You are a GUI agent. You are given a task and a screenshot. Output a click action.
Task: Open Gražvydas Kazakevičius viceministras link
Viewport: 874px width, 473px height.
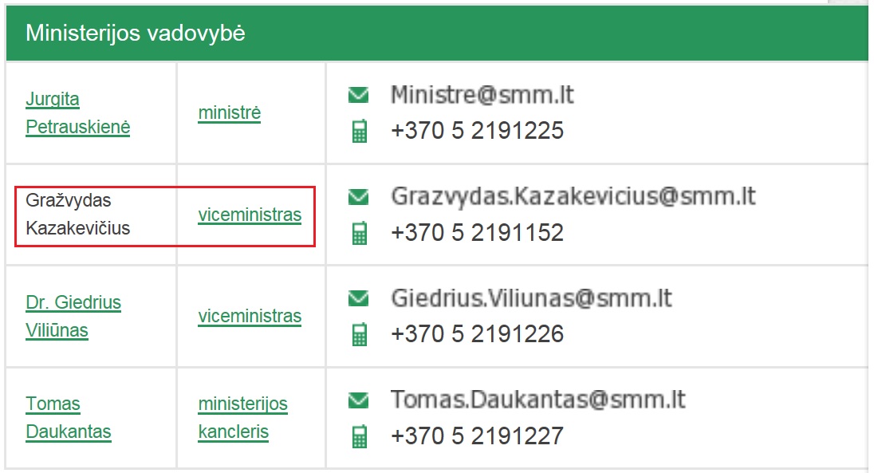point(250,215)
